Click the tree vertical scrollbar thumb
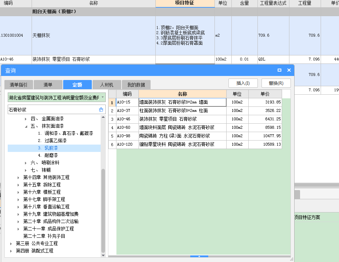The image size is (339, 262). (x=103, y=211)
